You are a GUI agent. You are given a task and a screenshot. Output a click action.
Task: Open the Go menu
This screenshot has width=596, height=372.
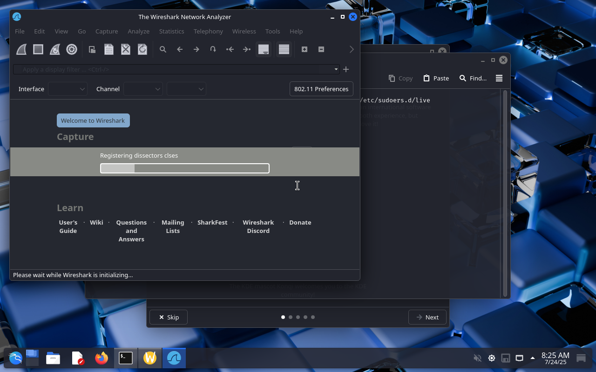(82, 31)
